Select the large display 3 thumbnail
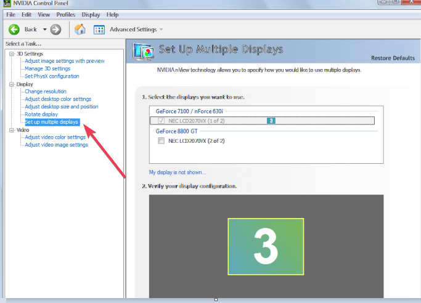The height and width of the screenshot is (303, 421). point(266,246)
